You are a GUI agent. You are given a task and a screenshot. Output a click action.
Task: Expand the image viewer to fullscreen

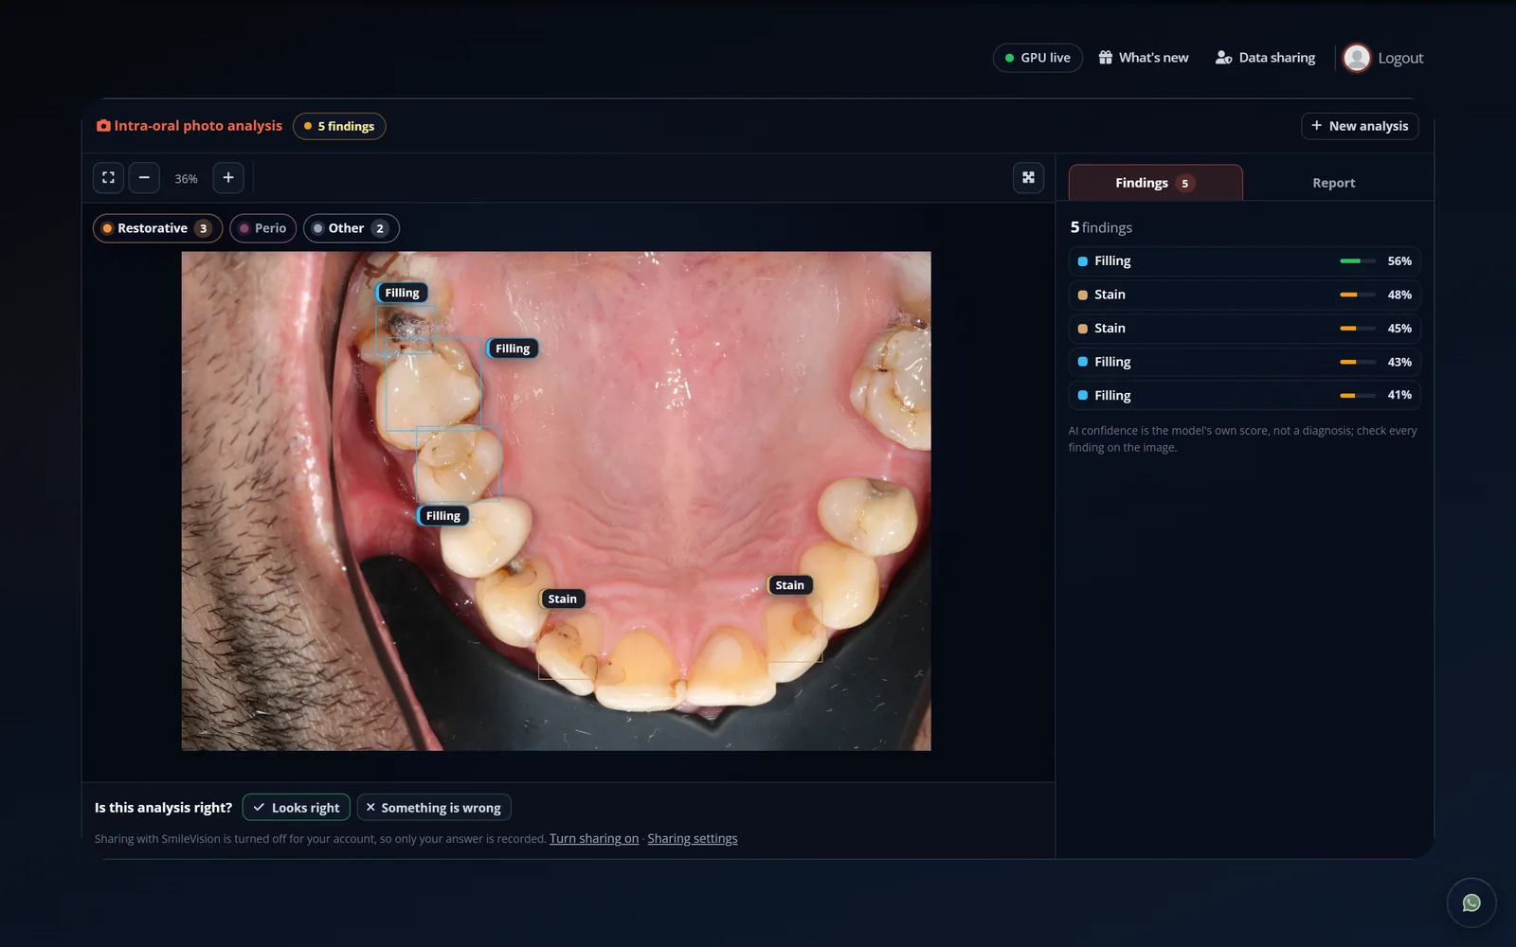coord(1028,178)
